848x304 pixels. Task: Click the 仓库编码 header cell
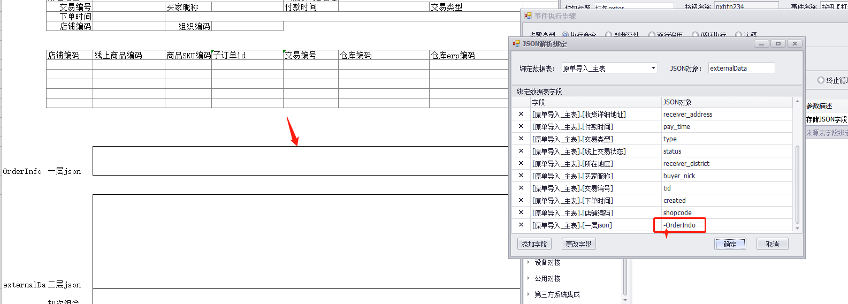(384, 55)
